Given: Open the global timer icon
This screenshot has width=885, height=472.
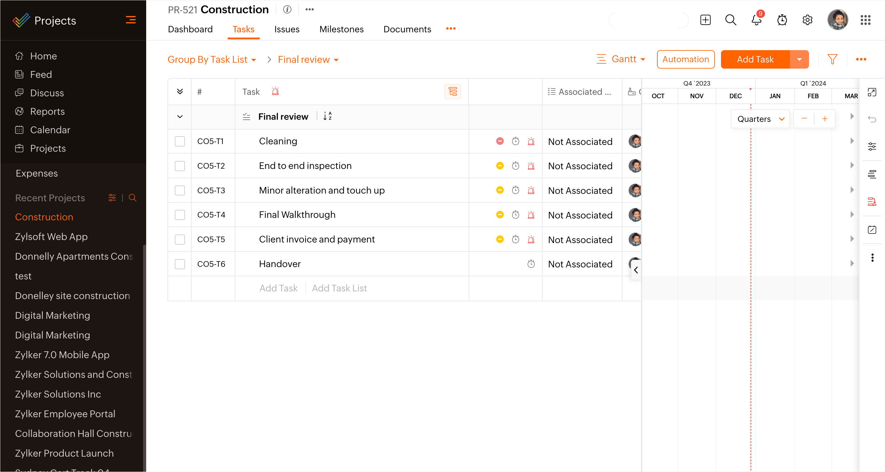Looking at the screenshot, I should pyautogui.click(x=782, y=20).
